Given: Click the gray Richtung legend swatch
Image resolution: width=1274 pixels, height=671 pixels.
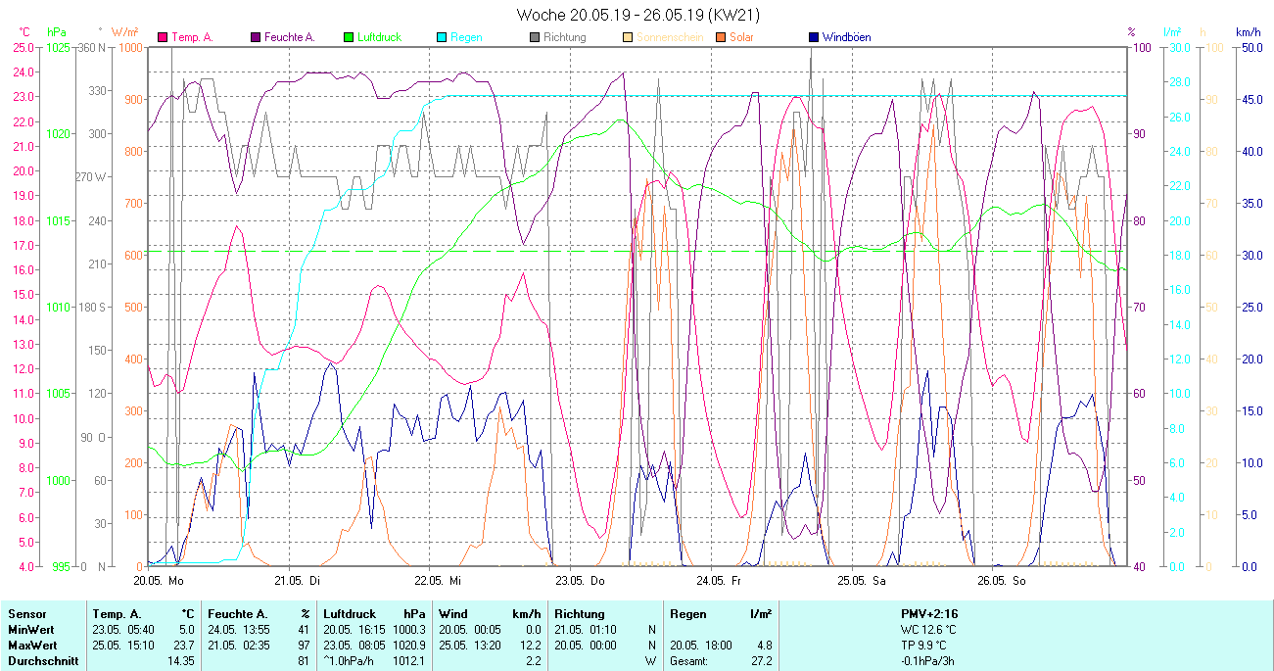Looking at the screenshot, I should coord(535,37).
